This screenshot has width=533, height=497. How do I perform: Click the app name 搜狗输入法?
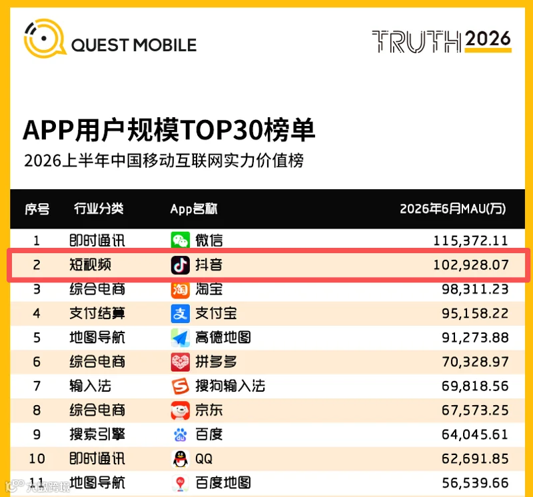tap(230, 386)
